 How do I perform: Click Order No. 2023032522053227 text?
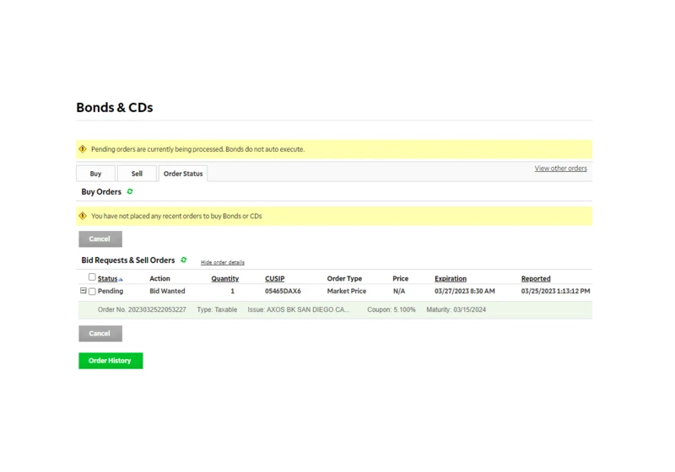142,309
